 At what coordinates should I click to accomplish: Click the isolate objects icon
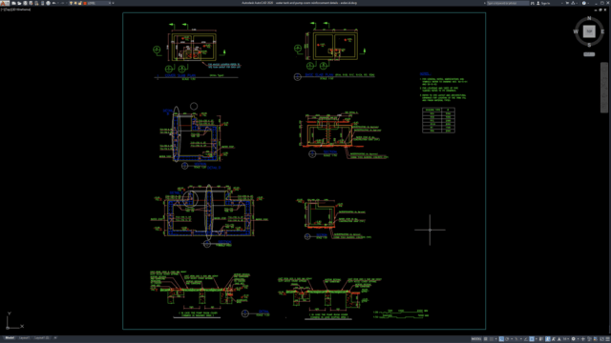pos(589,339)
